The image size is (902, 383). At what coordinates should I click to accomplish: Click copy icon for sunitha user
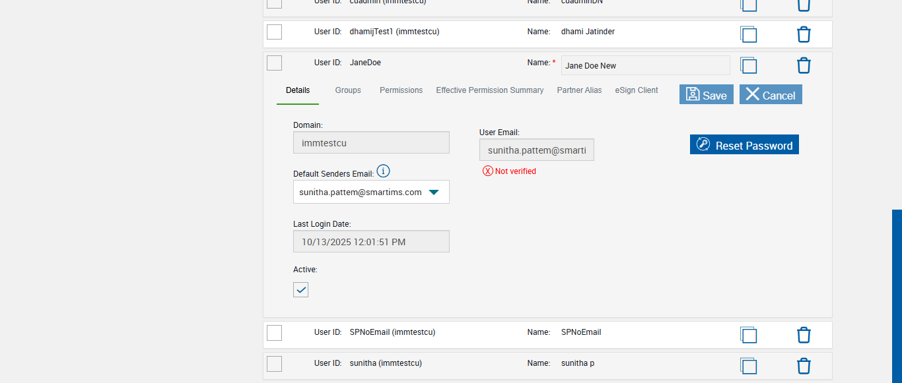pyautogui.click(x=749, y=366)
